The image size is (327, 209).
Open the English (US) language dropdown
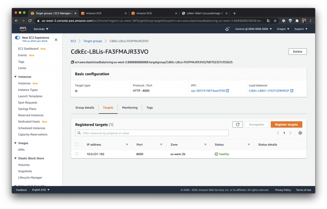pyautogui.click(x=41, y=190)
